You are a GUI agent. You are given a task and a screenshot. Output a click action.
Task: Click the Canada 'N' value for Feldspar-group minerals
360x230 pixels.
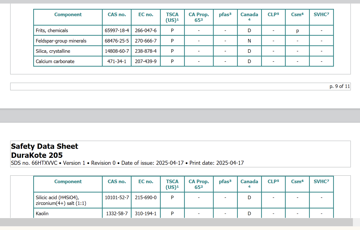pyautogui.click(x=249, y=41)
